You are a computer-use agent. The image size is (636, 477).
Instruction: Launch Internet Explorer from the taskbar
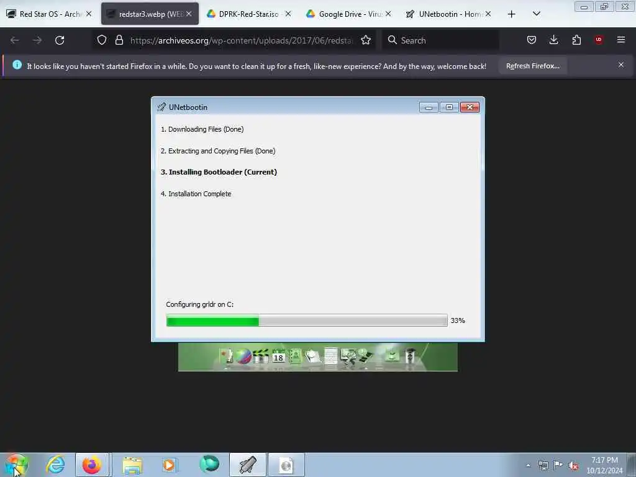pos(55,465)
